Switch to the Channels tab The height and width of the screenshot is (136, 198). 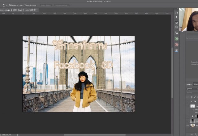click(196, 84)
